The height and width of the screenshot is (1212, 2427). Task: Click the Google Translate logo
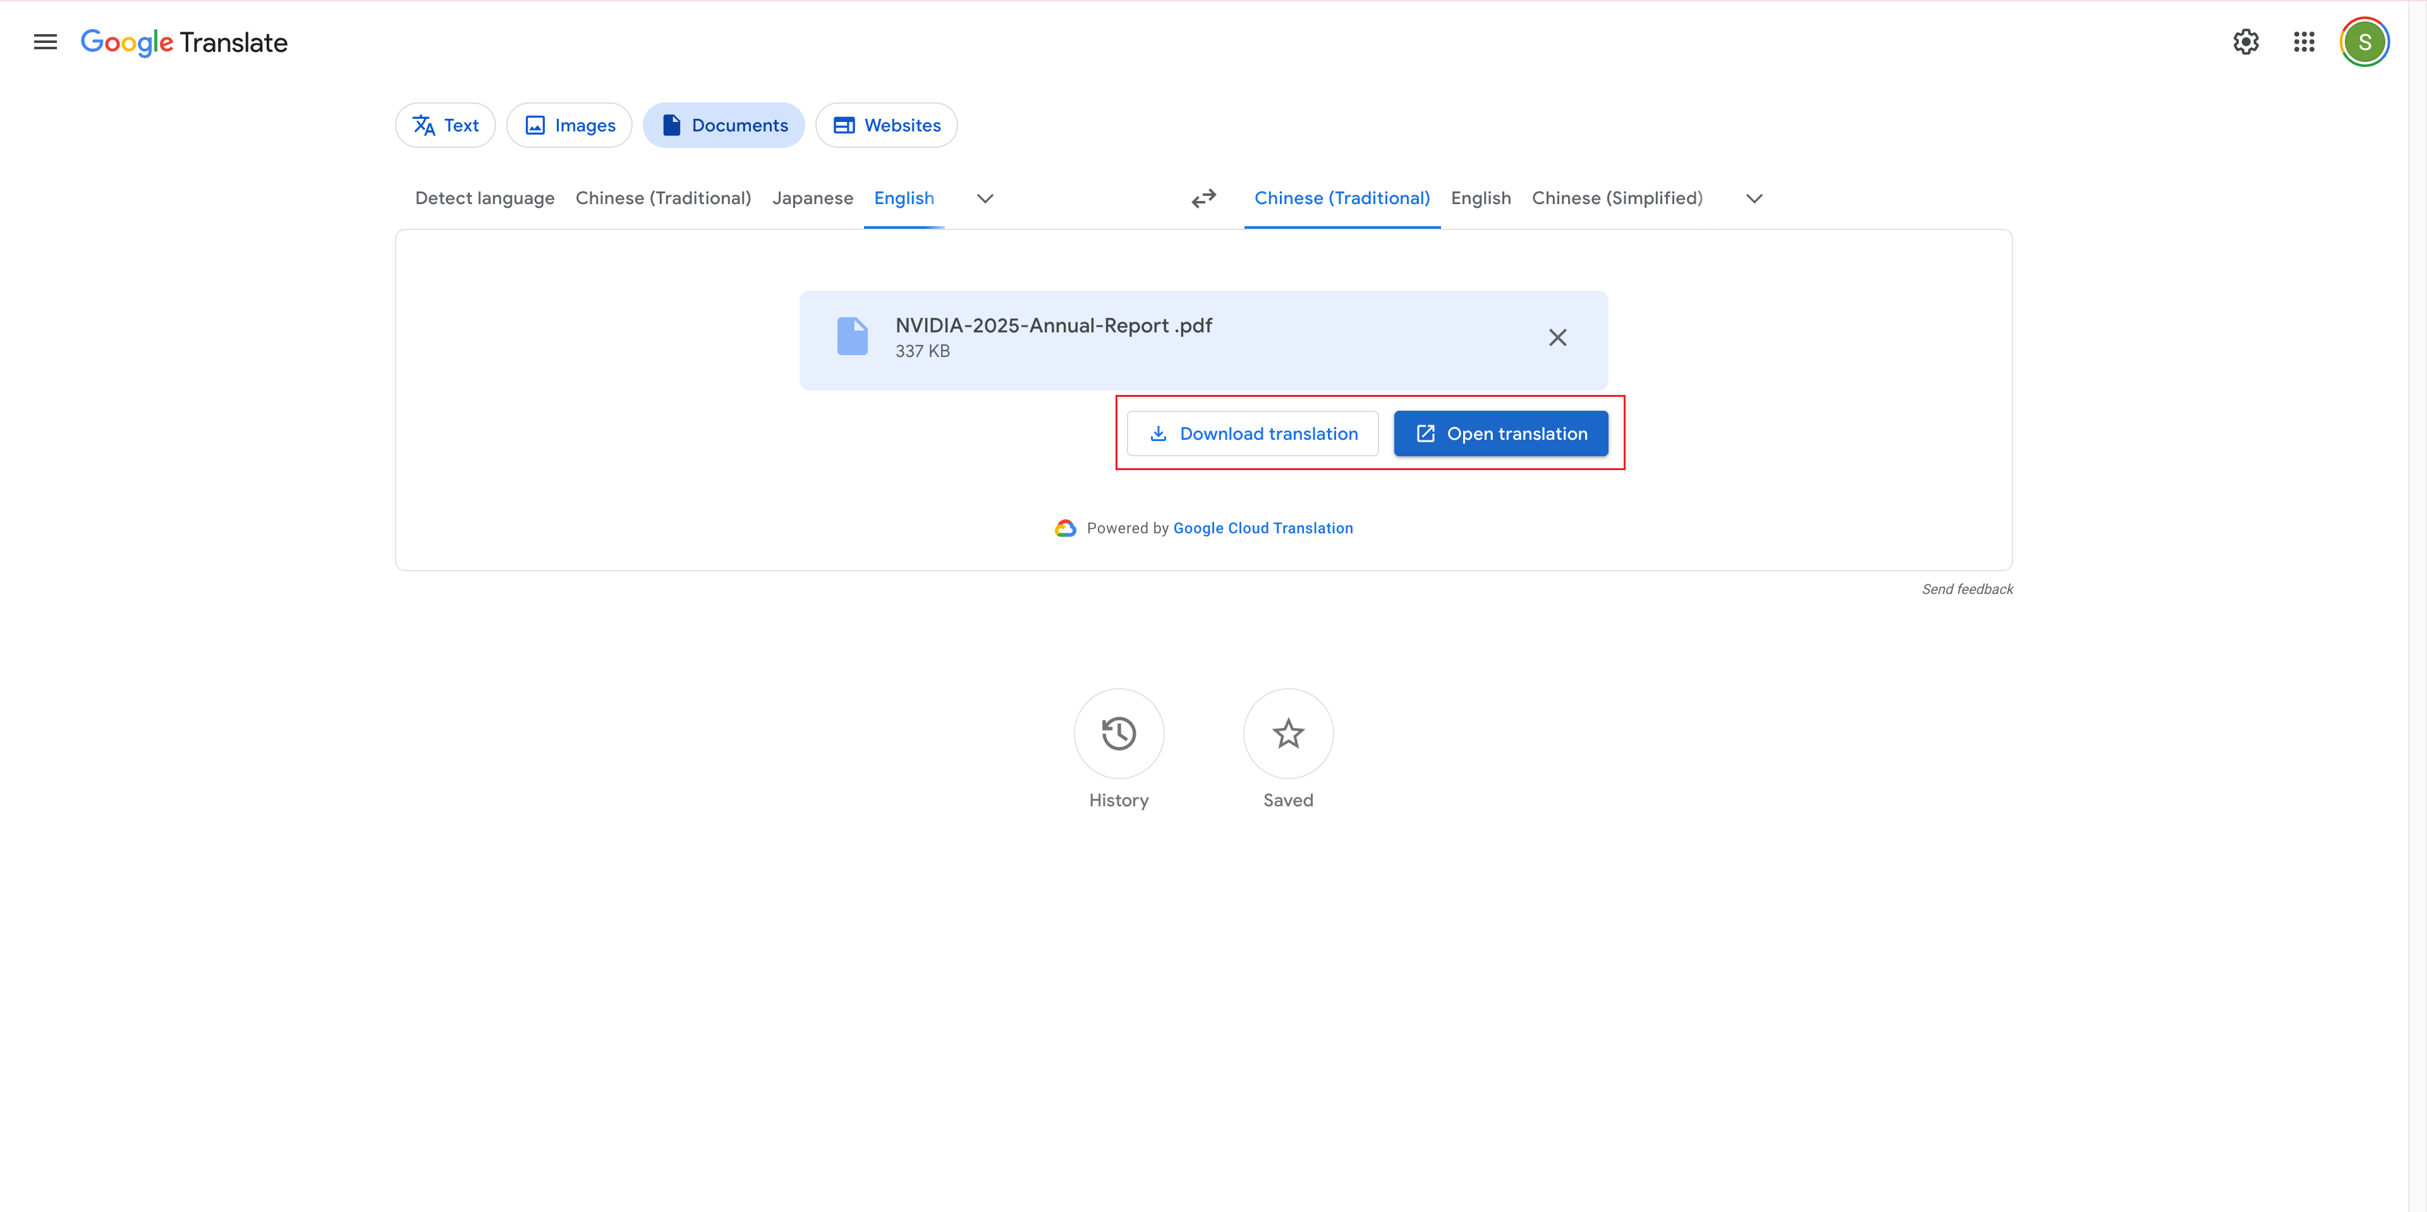coord(185,42)
